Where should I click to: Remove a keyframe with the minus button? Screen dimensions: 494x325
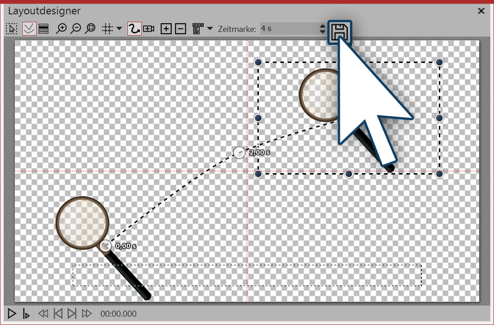click(x=181, y=29)
